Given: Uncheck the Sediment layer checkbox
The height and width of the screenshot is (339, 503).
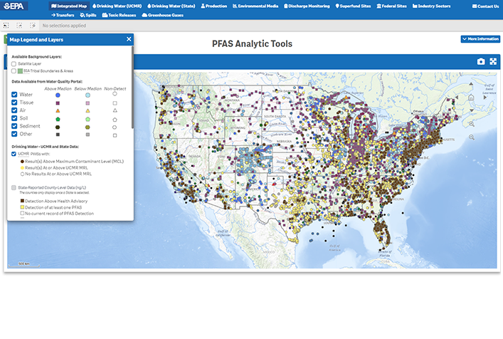Looking at the screenshot, I should tap(15, 125).
